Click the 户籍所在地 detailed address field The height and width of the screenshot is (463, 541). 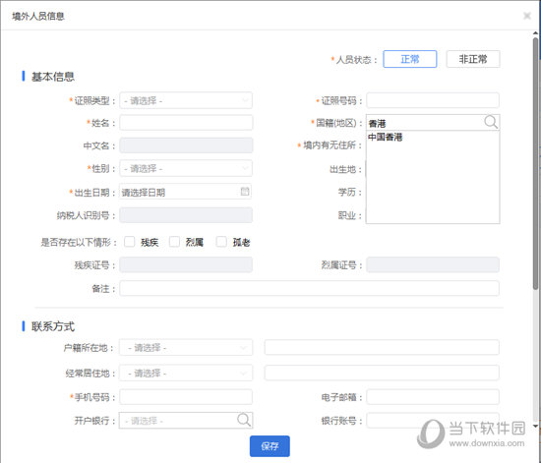(382, 348)
